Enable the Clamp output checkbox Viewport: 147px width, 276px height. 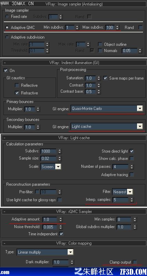tap(135, 262)
